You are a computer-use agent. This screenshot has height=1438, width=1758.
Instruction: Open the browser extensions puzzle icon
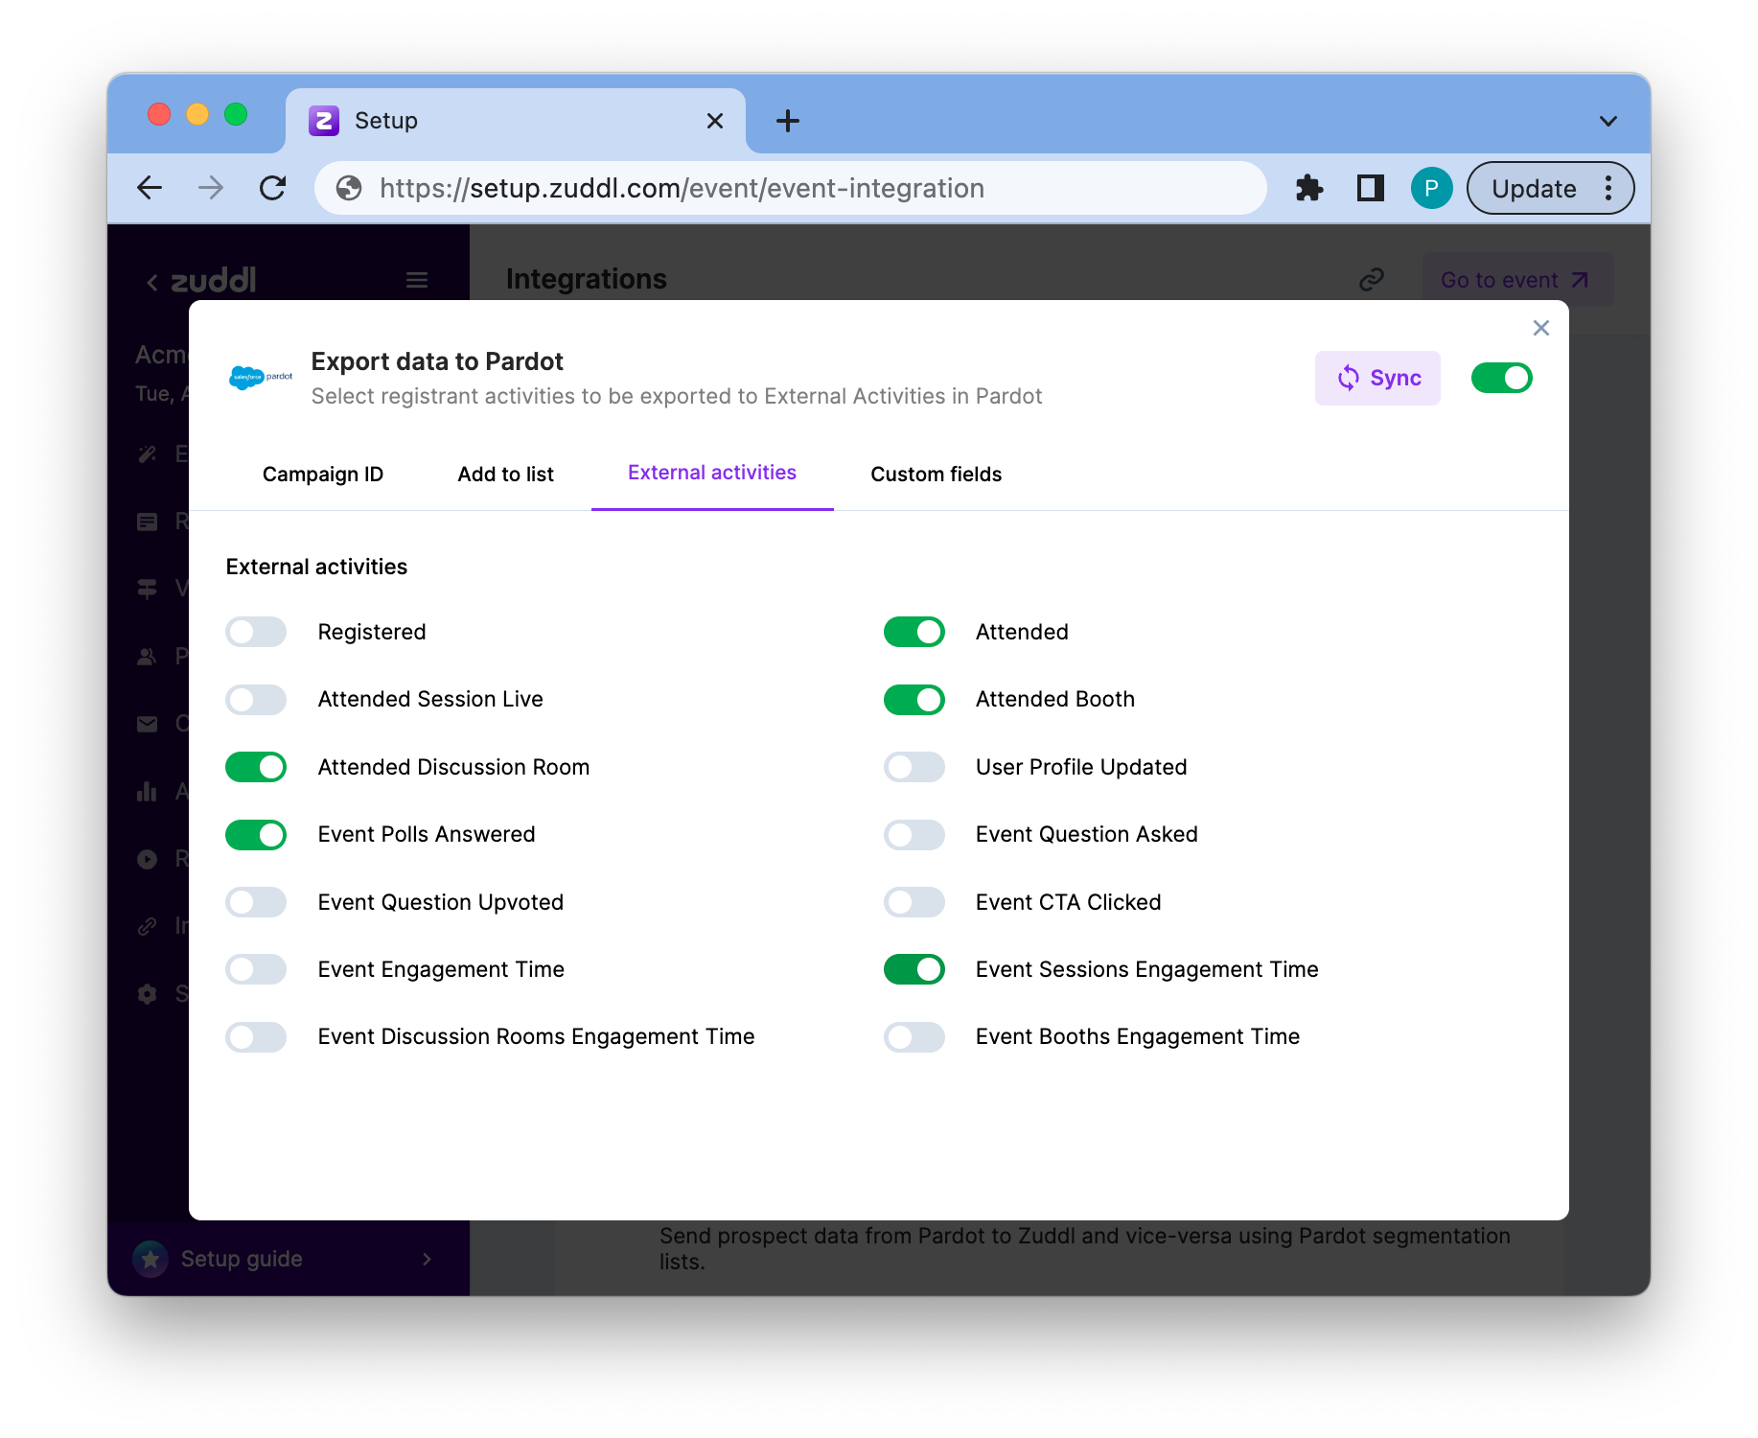(1308, 188)
